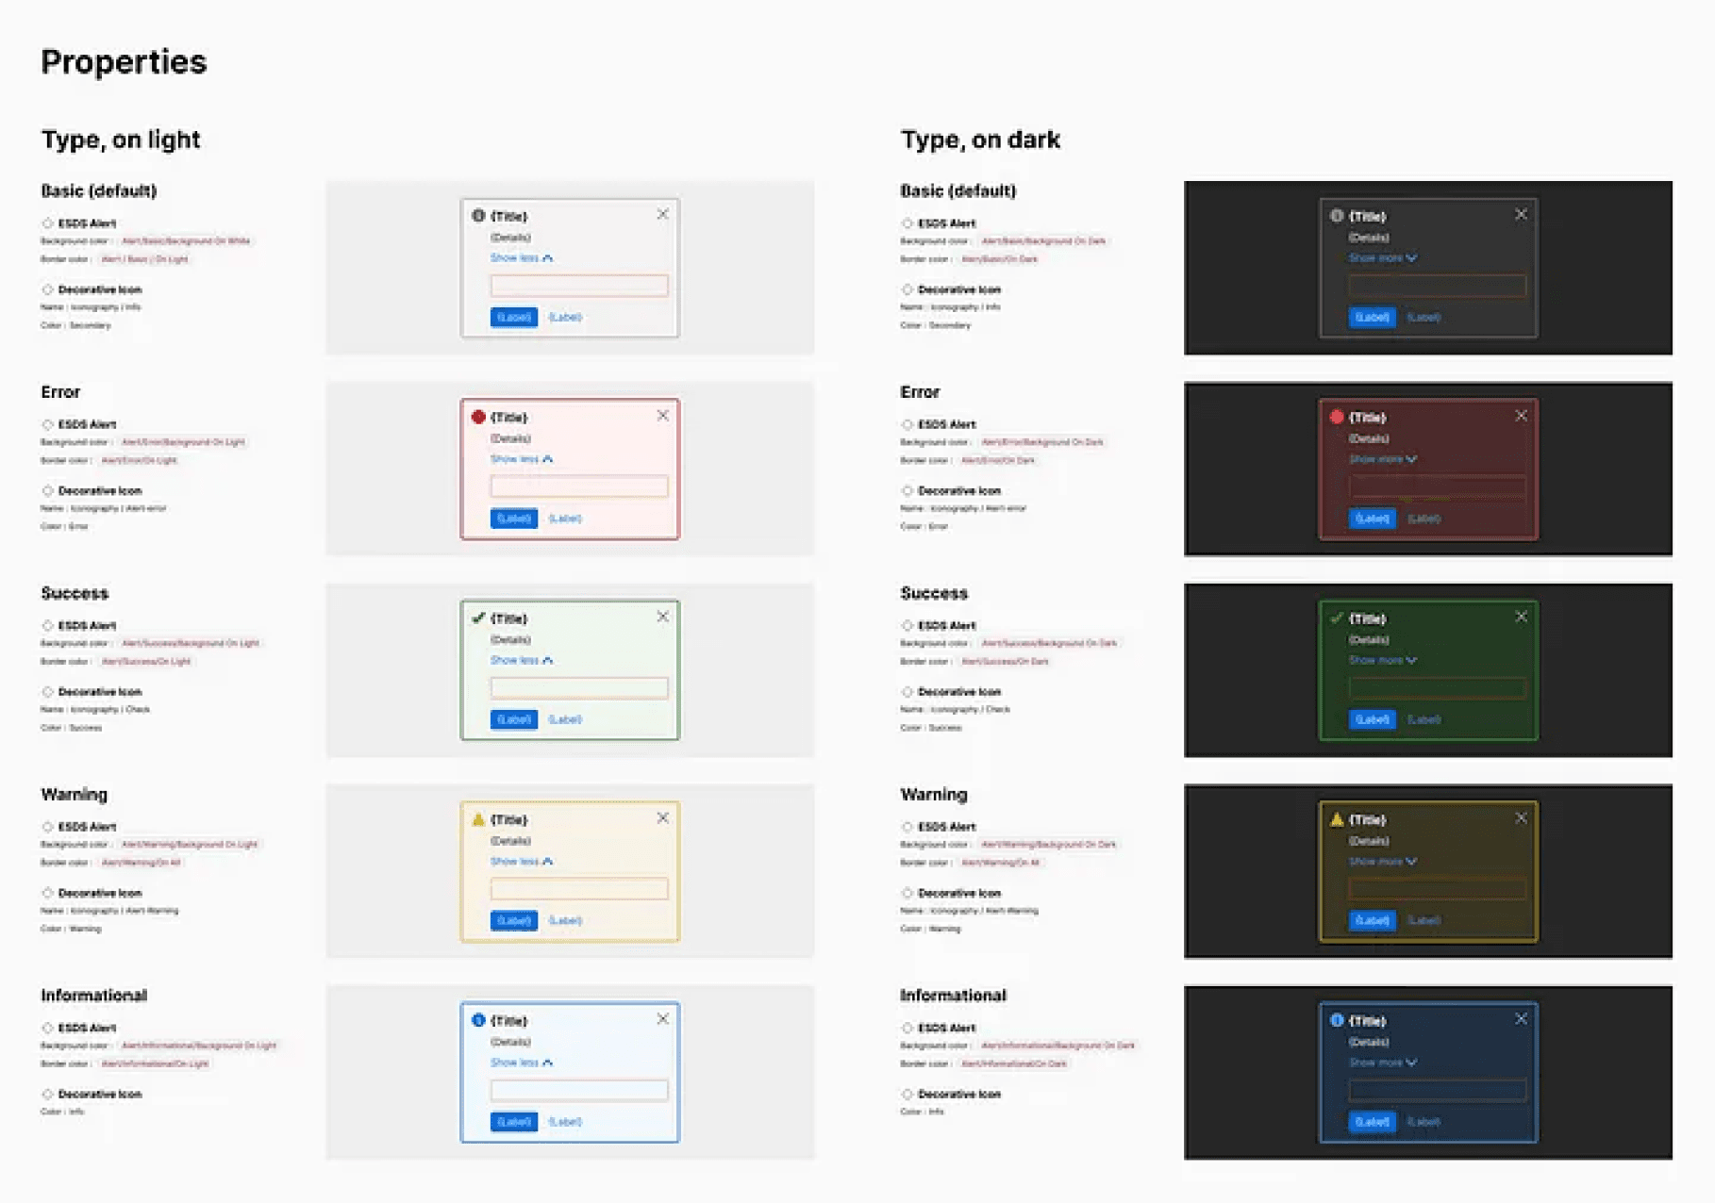Expand Show more in dark Warning alert
The height and width of the screenshot is (1203, 1715).
click(x=1383, y=862)
